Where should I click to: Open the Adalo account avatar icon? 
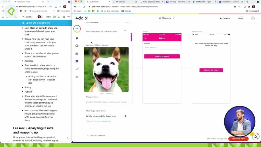pyautogui.click(x=253, y=18)
